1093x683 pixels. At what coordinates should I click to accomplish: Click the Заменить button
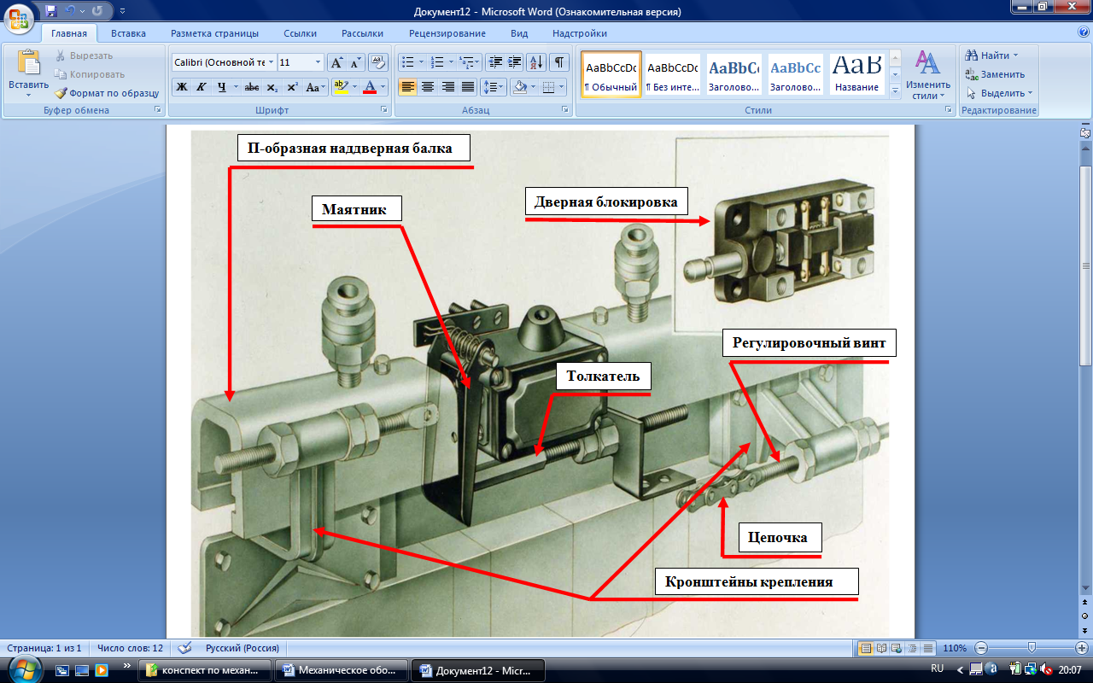[x=996, y=74]
